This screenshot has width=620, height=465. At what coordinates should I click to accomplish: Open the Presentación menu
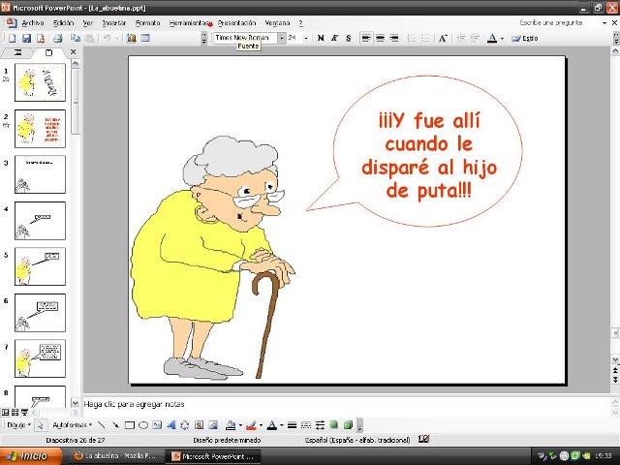click(x=236, y=21)
